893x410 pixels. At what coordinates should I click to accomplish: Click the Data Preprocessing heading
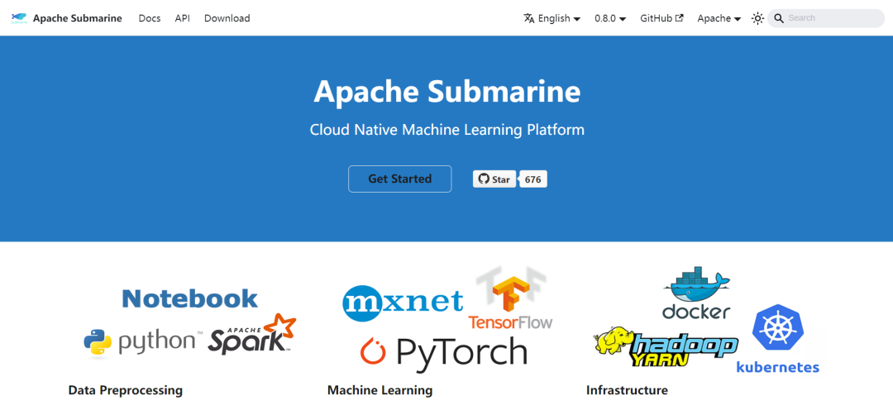(x=126, y=391)
